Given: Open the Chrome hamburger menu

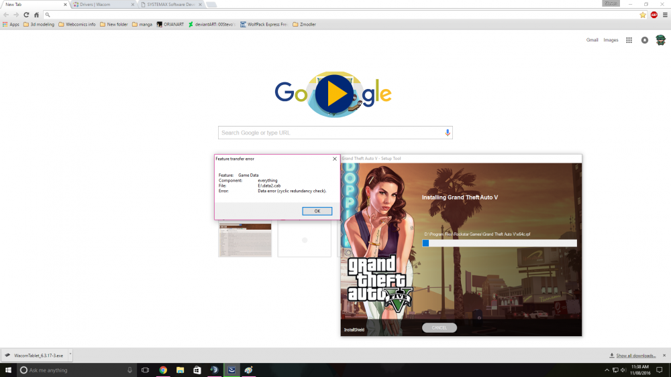Looking at the screenshot, I should 664,15.
